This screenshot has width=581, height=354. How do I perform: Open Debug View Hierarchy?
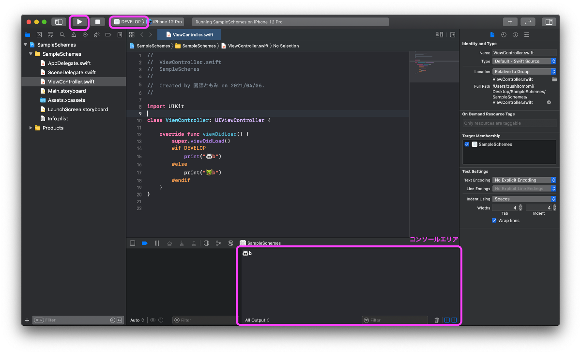206,243
